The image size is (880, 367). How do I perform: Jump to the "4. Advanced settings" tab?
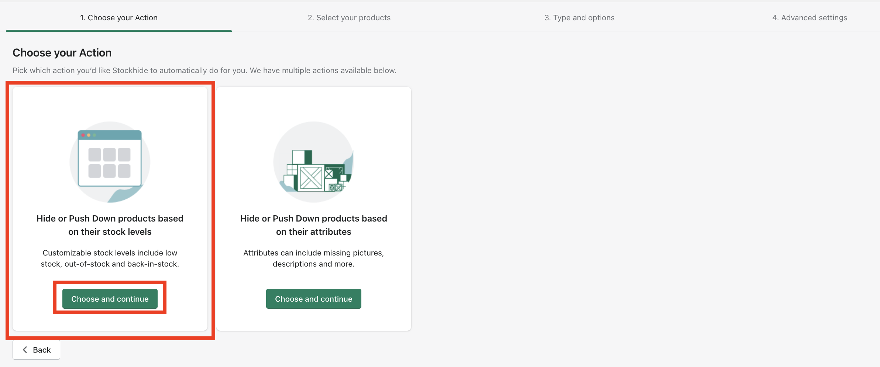tap(809, 18)
